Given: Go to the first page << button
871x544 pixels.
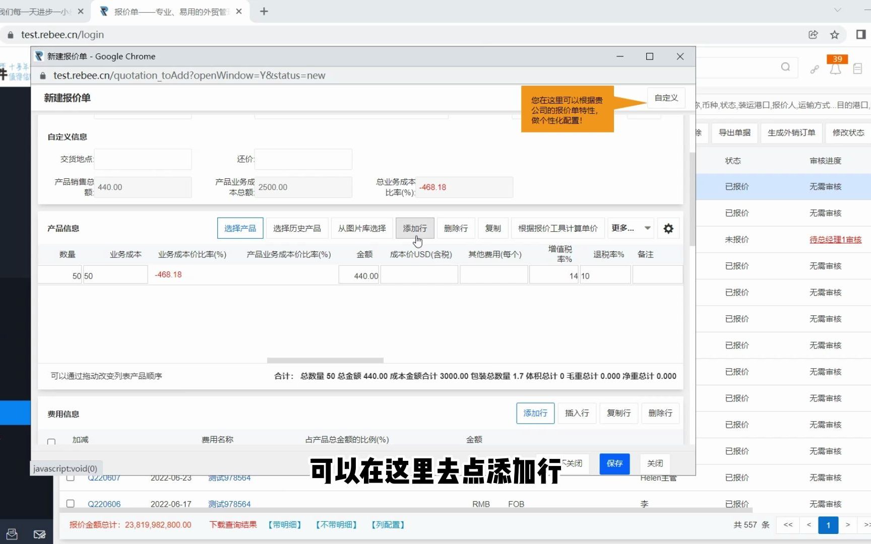Looking at the screenshot, I should pyautogui.click(x=788, y=525).
